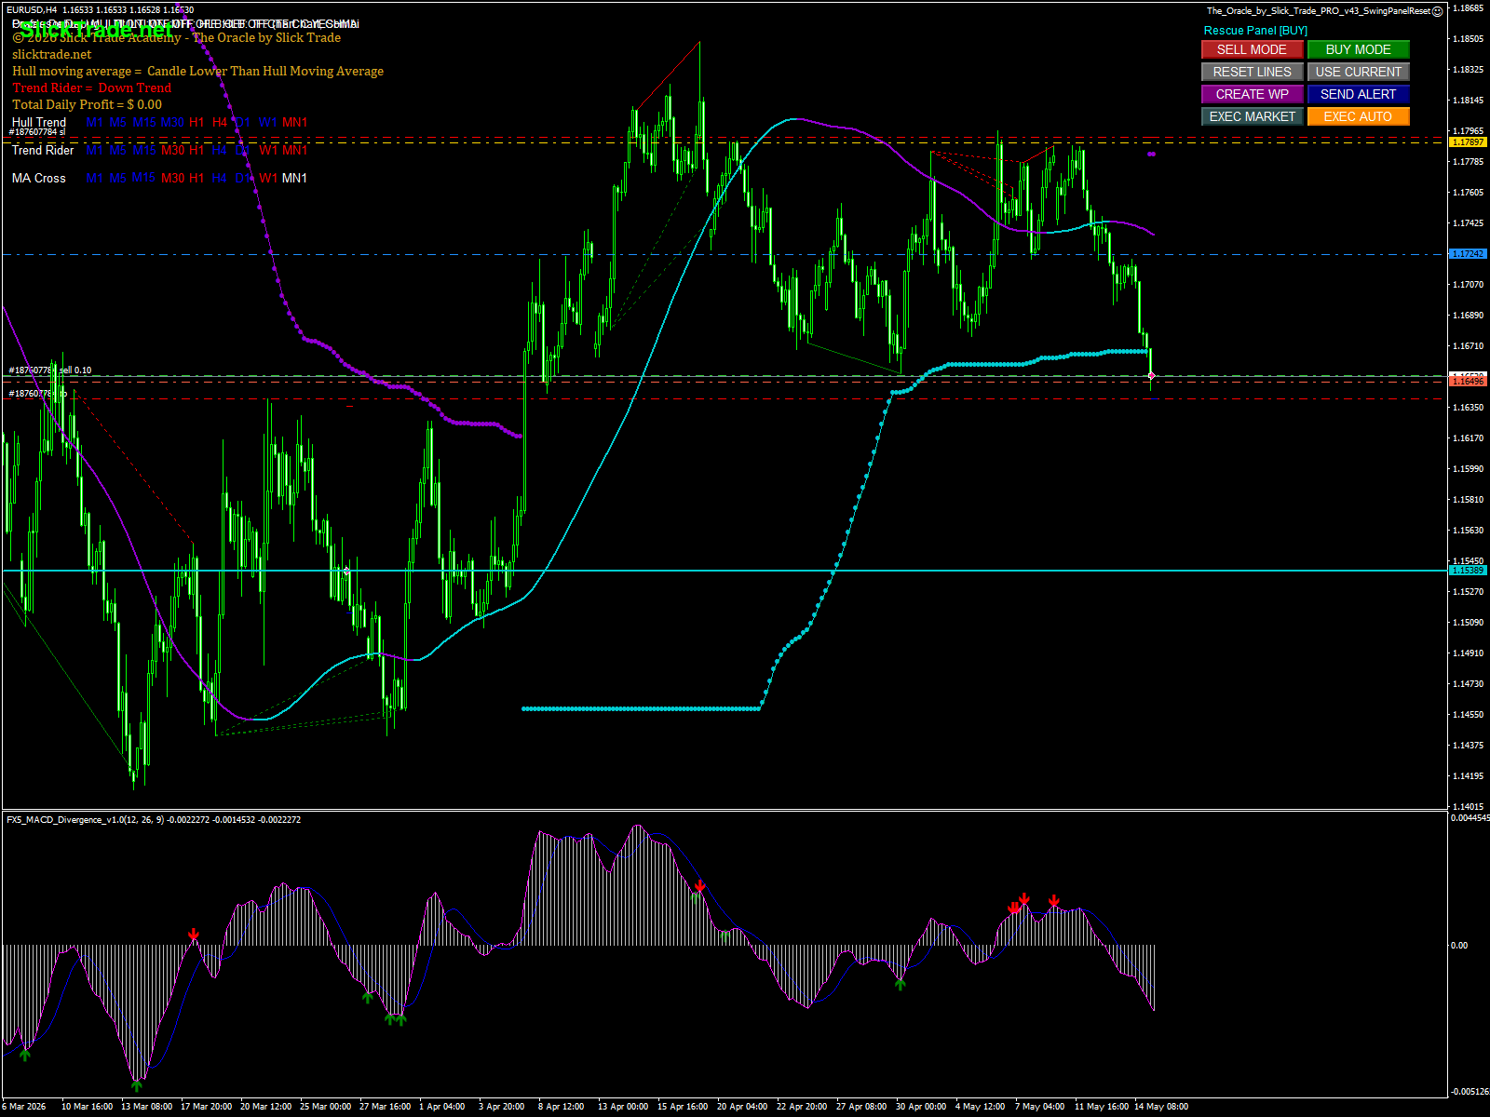Image resolution: width=1490 pixels, height=1117 pixels.
Task: Click the #187607784 sl order label
Action: pyautogui.click(x=37, y=132)
